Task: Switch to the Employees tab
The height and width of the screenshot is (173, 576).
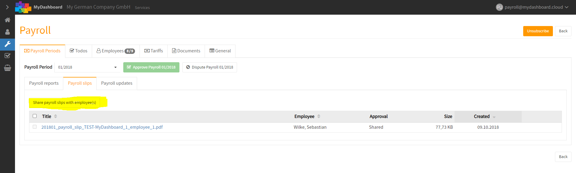Action: [x=115, y=51]
